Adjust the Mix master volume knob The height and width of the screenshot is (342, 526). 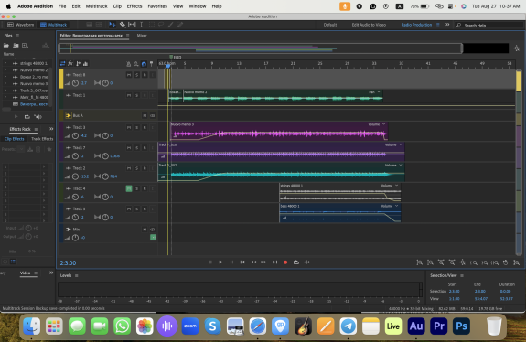point(75,238)
